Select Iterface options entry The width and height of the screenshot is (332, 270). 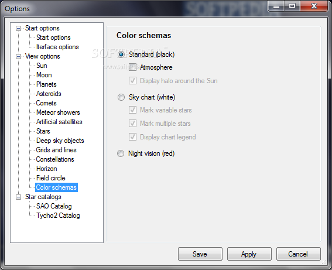57,47
